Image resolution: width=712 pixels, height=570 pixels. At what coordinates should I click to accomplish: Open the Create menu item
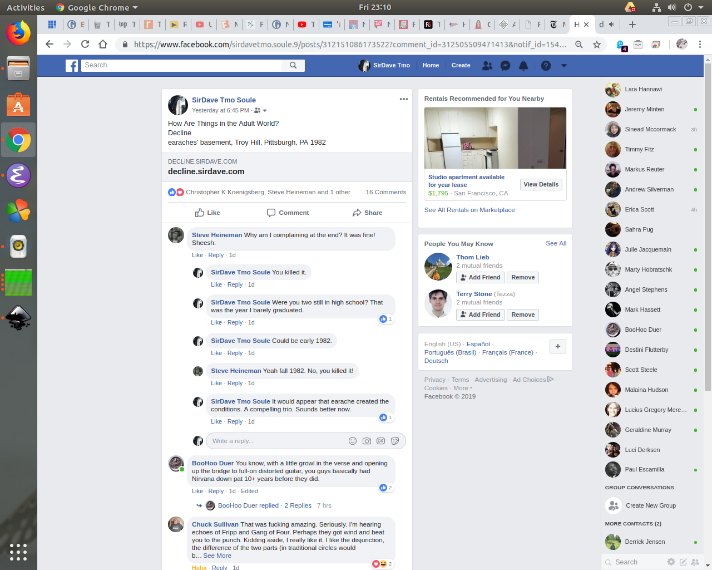click(x=461, y=66)
